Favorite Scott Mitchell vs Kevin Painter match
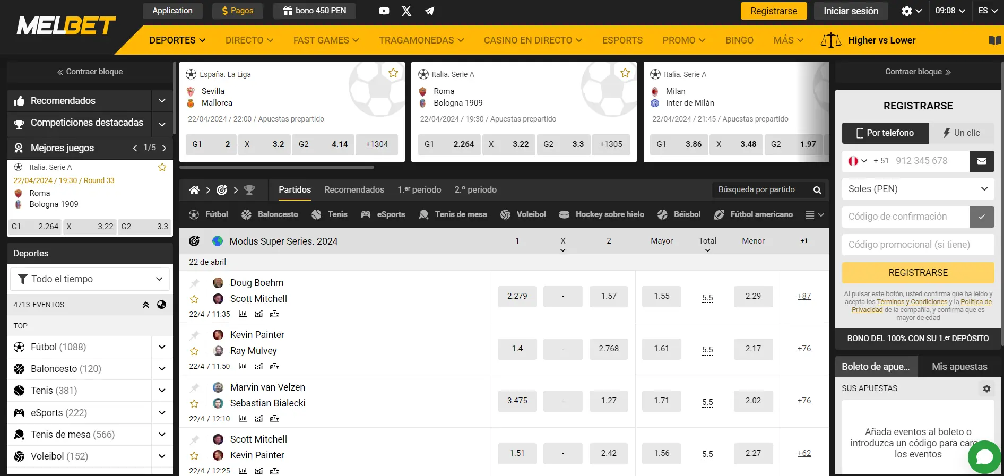1004x476 pixels. [194, 456]
